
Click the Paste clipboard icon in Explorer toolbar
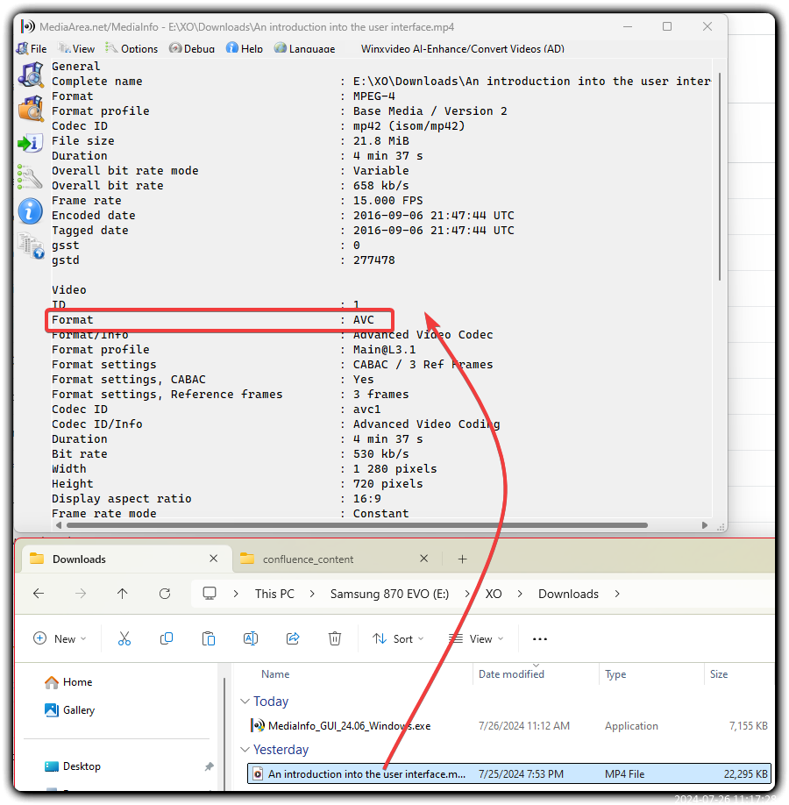(209, 638)
